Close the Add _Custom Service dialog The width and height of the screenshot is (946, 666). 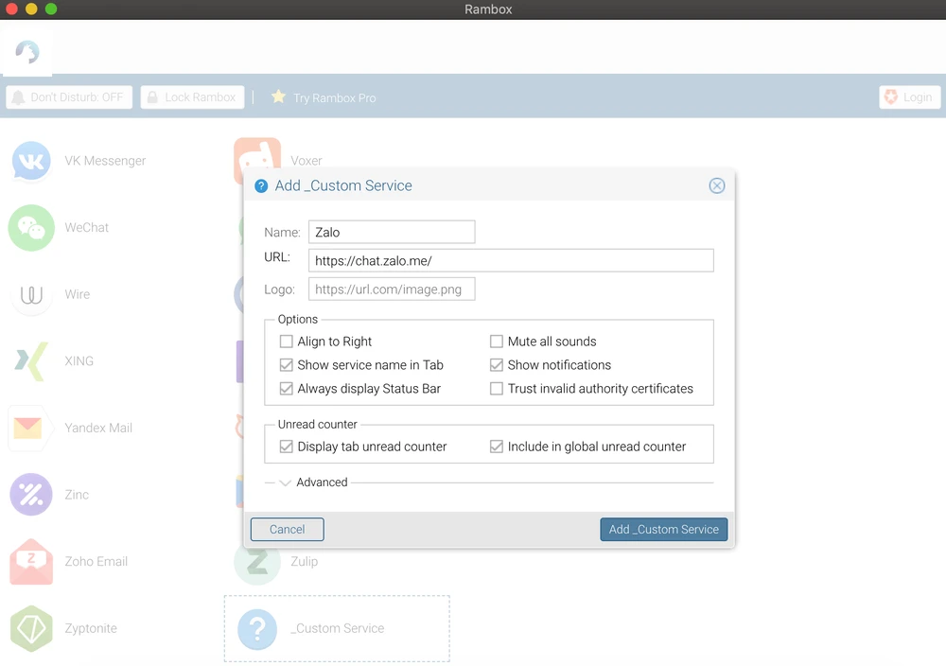[x=717, y=185]
